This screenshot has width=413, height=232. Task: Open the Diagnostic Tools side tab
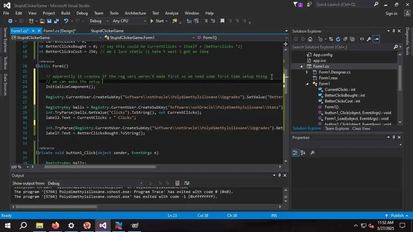[x=407, y=41]
